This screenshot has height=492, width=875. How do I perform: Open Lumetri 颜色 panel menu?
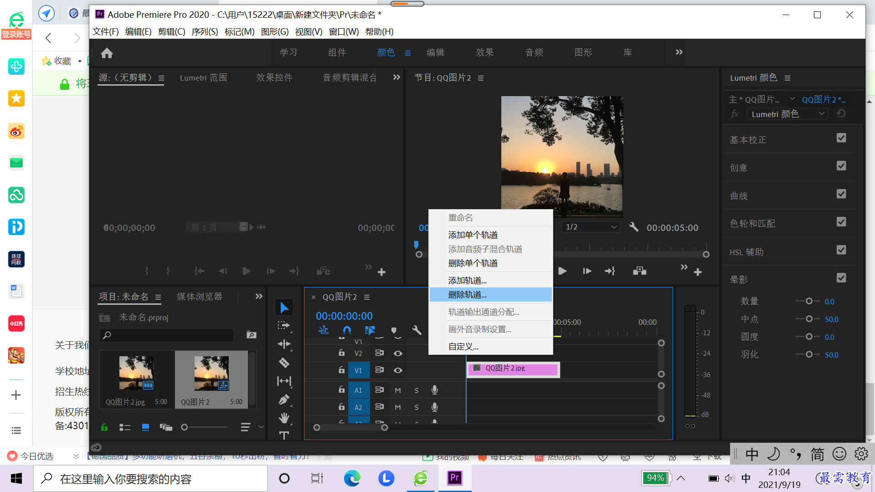787,78
